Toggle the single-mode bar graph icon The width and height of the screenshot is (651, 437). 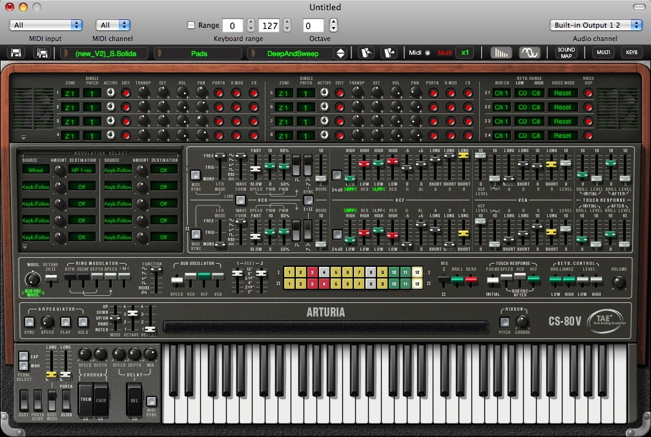tap(501, 53)
